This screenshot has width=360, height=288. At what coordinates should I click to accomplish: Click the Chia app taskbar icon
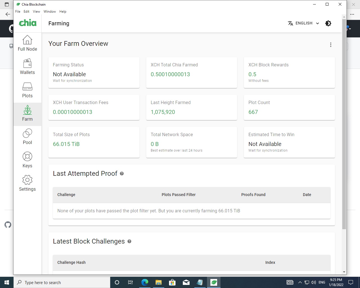coord(214,282)
